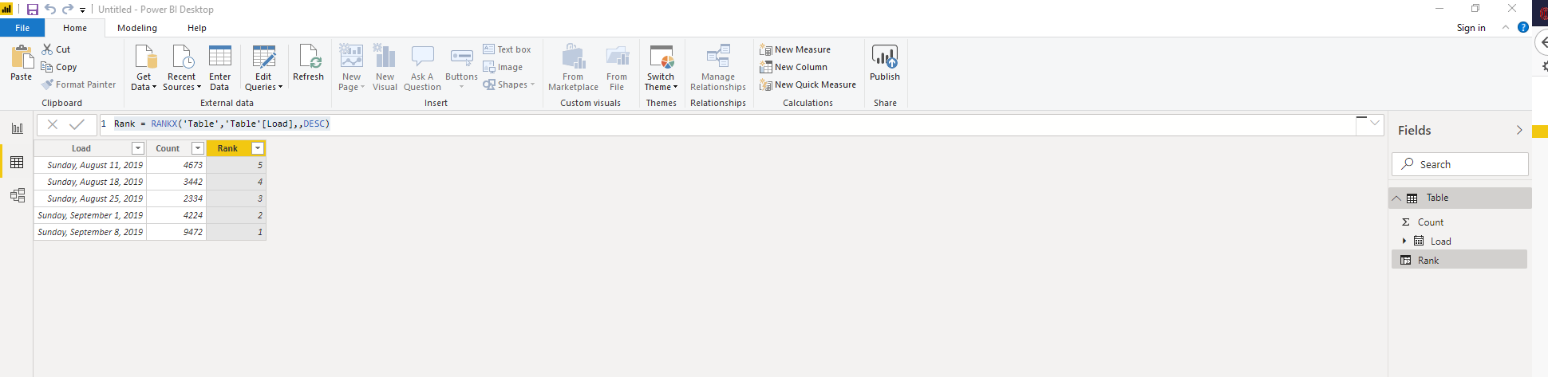The width and height of the screenshot is (1548, 377).
Task: Open the Load column filter dropdown
Action: click(x=138, y=148)
